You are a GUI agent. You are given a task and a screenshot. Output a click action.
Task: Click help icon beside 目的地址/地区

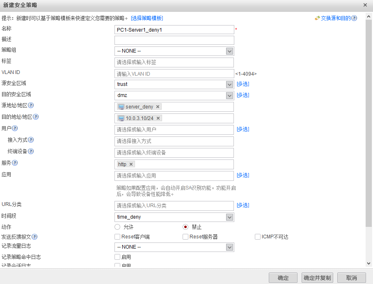[36, 117]
